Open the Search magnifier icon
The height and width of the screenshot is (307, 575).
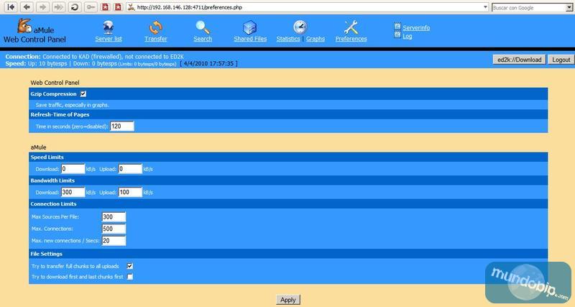coord(203,27)
